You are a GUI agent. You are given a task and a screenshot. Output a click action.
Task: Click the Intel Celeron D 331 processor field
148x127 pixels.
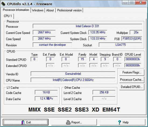(87, 26)
